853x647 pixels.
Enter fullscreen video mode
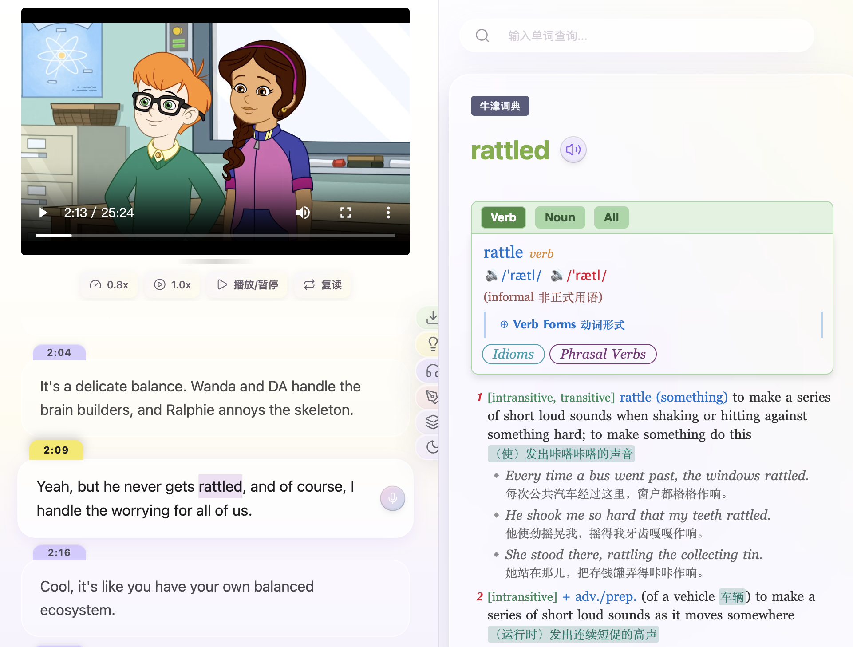pyautogui.click(x=346, y=213)
